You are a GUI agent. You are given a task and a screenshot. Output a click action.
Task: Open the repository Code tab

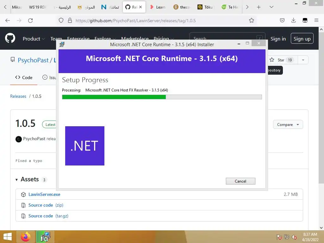[24, 78]
